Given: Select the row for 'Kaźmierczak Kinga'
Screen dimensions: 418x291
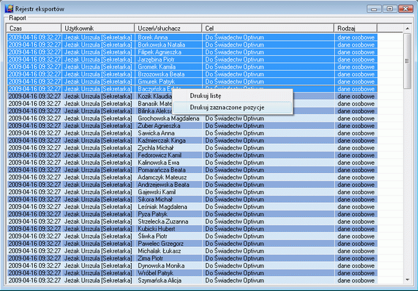Looking at the screenshot, I should (x=192, y=140).
